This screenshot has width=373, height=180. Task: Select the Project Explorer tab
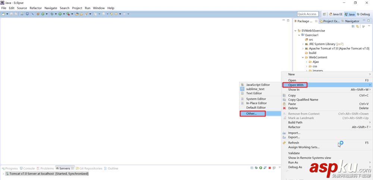pos(330,21)
